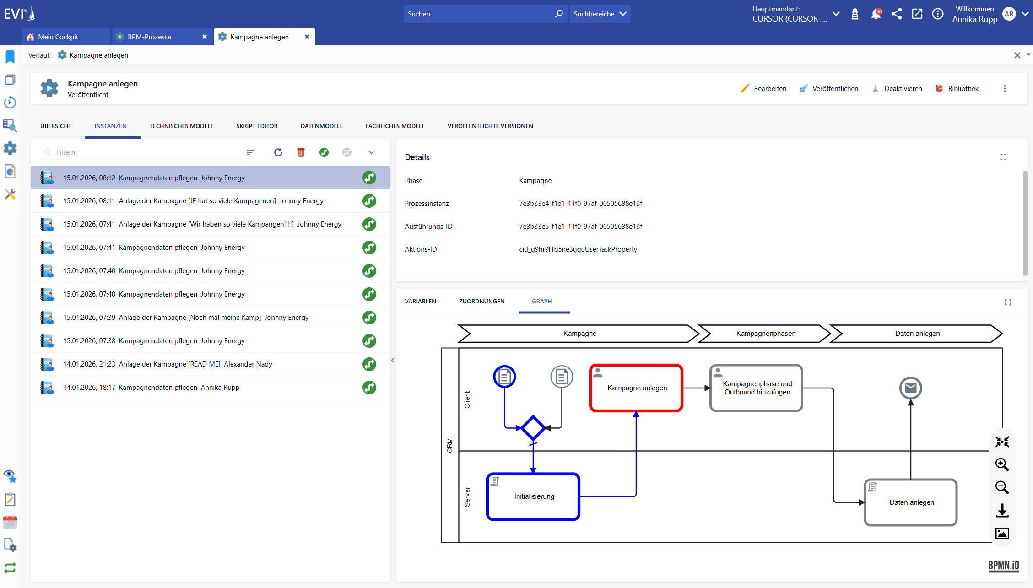The width and height of the screenshot is (1033, 588).
Task: Click the Bearbeiten button
Action: tap(763, 89)
